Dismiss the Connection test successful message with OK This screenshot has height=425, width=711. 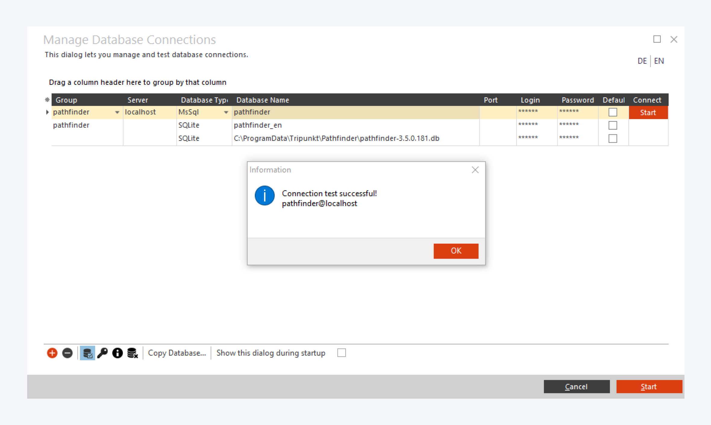(x=456, y=251)
